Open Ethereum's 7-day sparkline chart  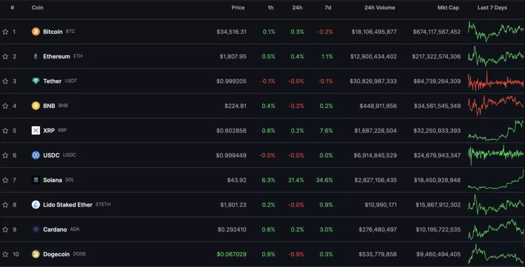pyautogui.click(x=496, y=56)
